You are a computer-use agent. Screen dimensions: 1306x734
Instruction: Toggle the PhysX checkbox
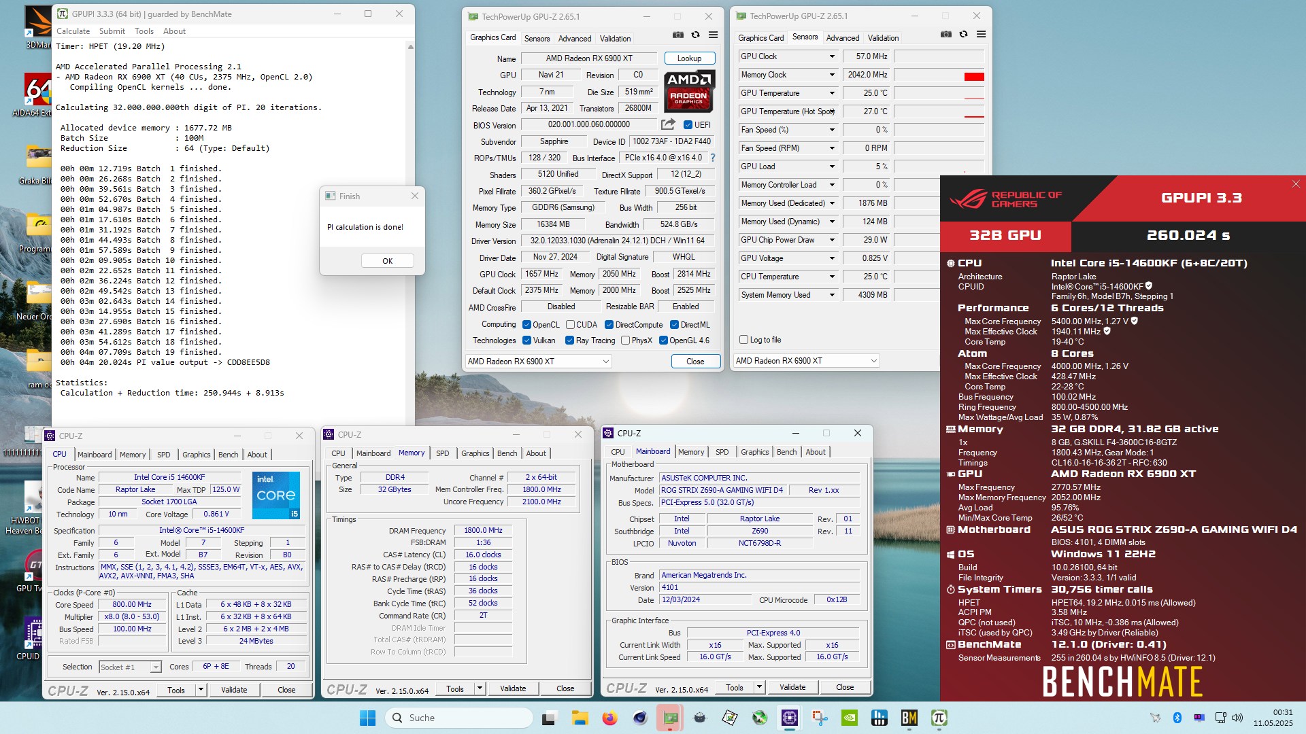coord(625,340)
